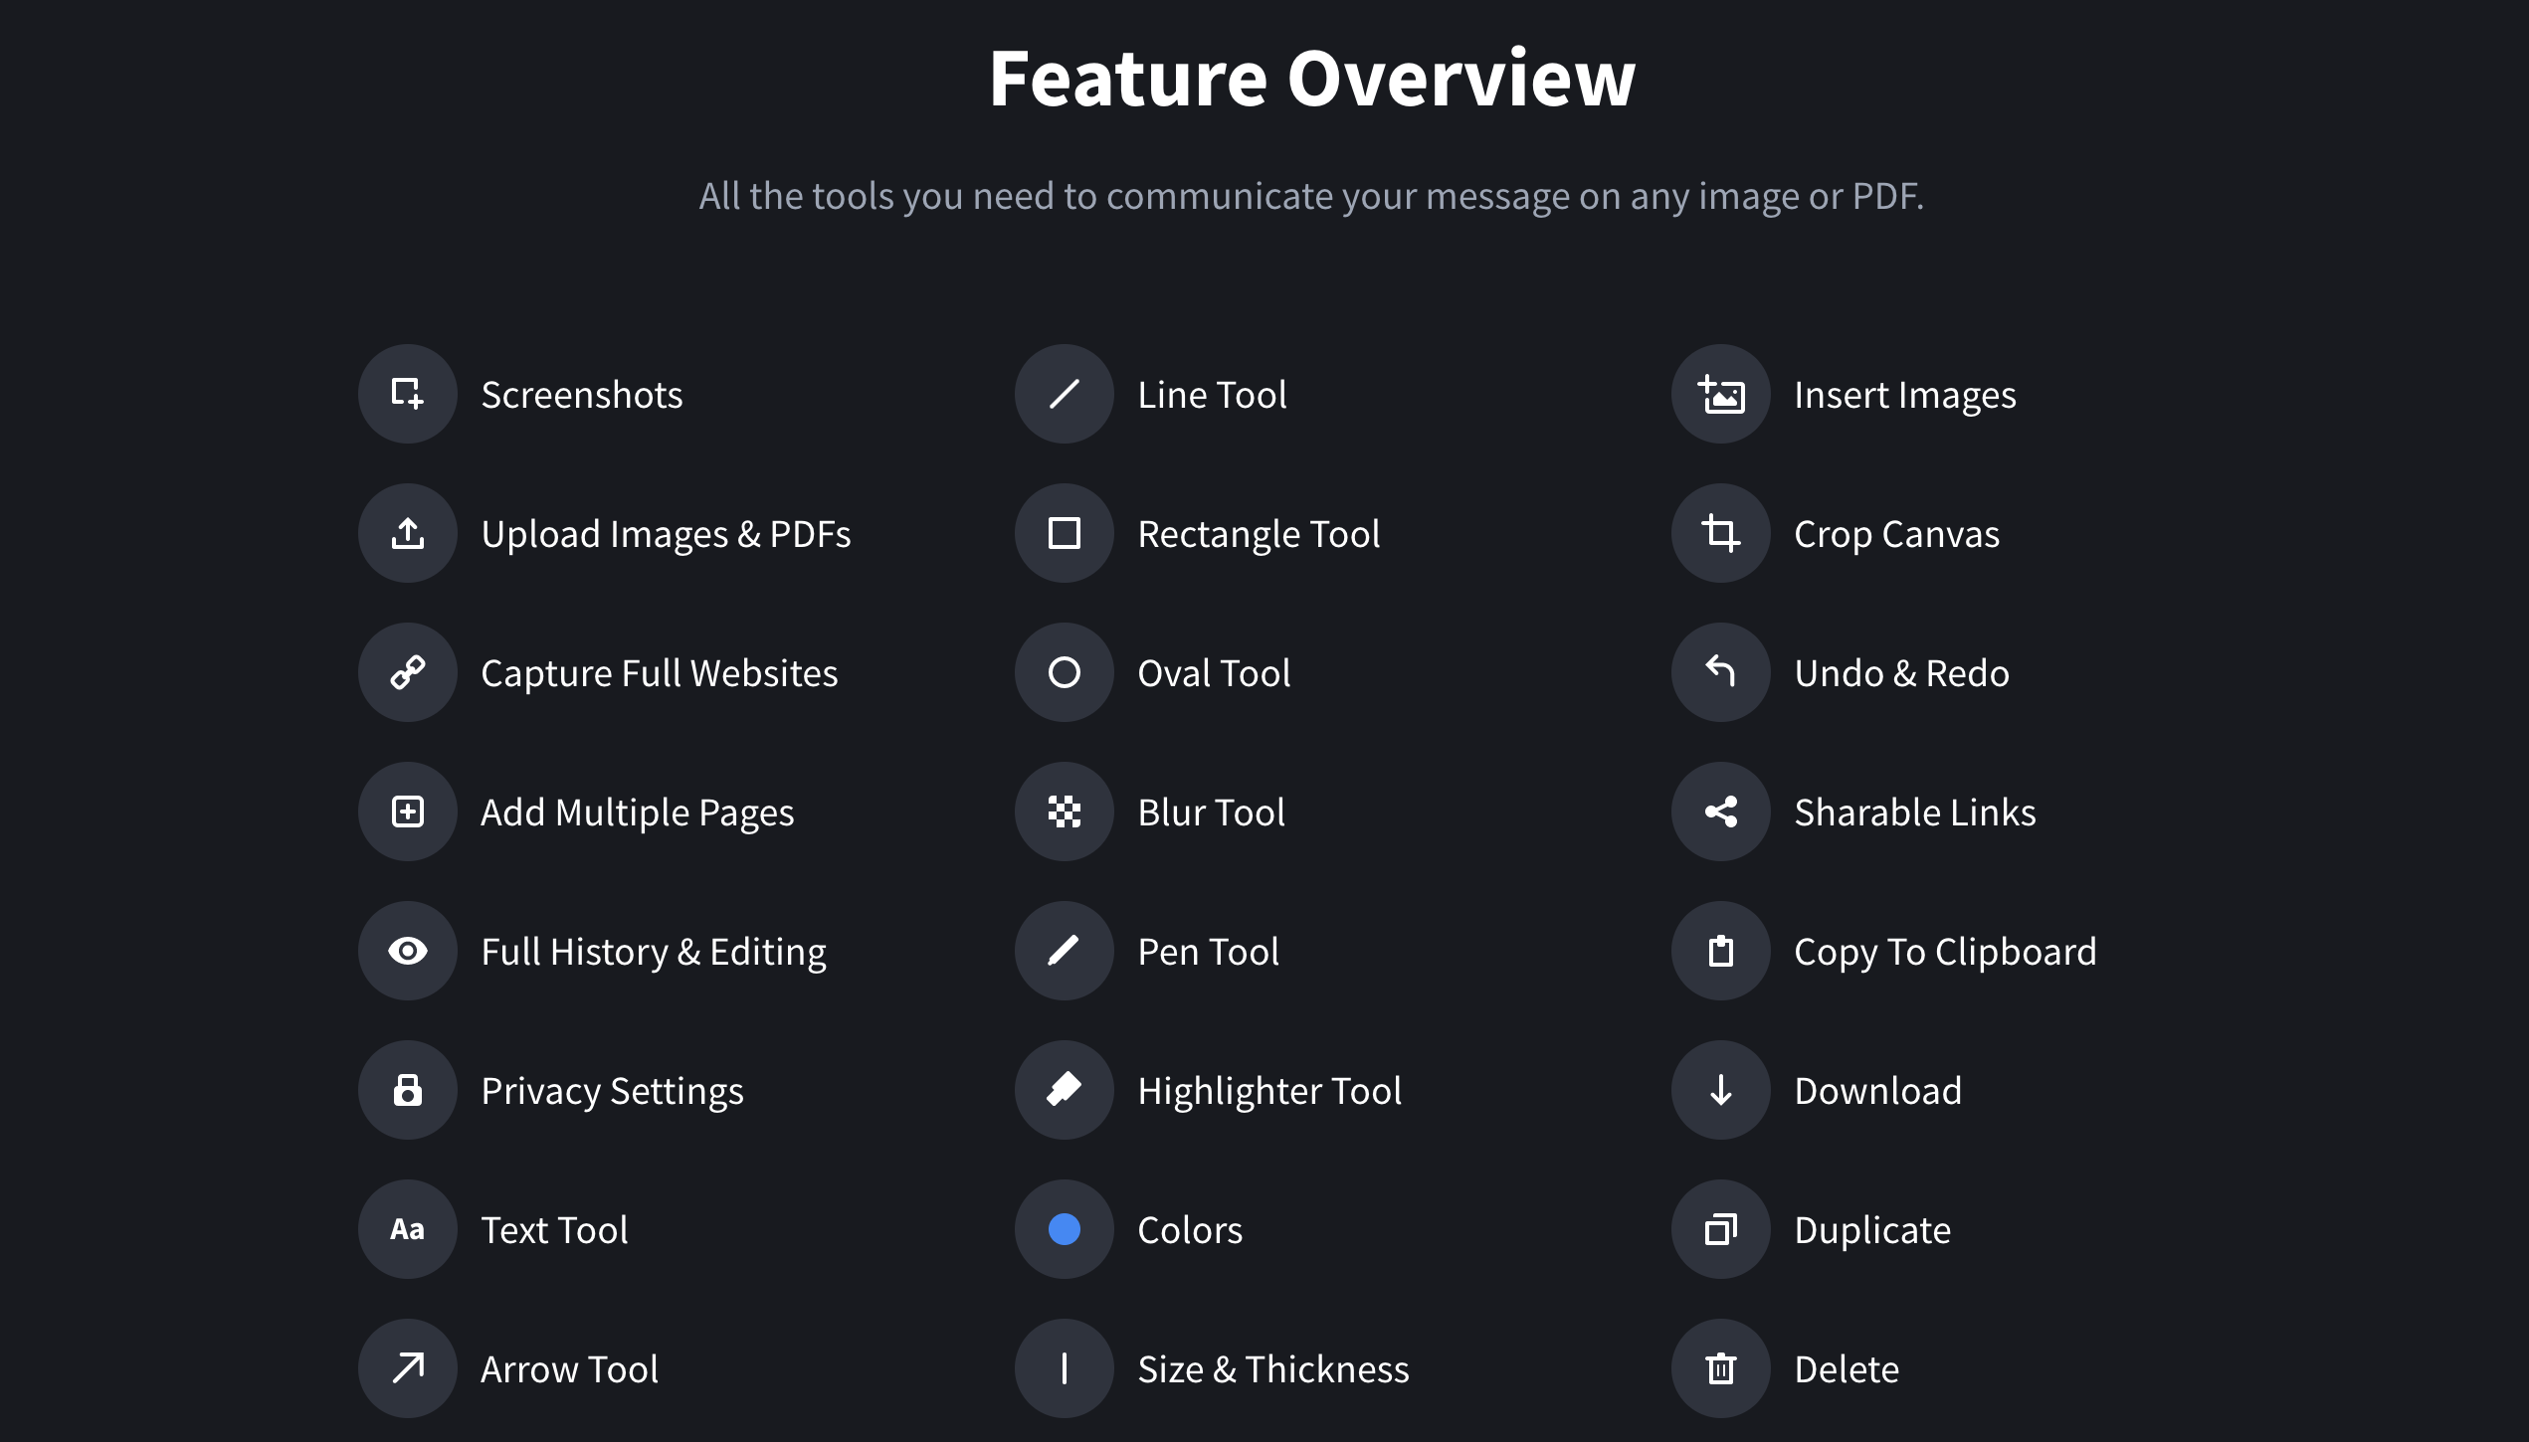This screenshot has height=1442, width=2529.
Task: Select the Delete trash icon
Action: (1720, 1368)
